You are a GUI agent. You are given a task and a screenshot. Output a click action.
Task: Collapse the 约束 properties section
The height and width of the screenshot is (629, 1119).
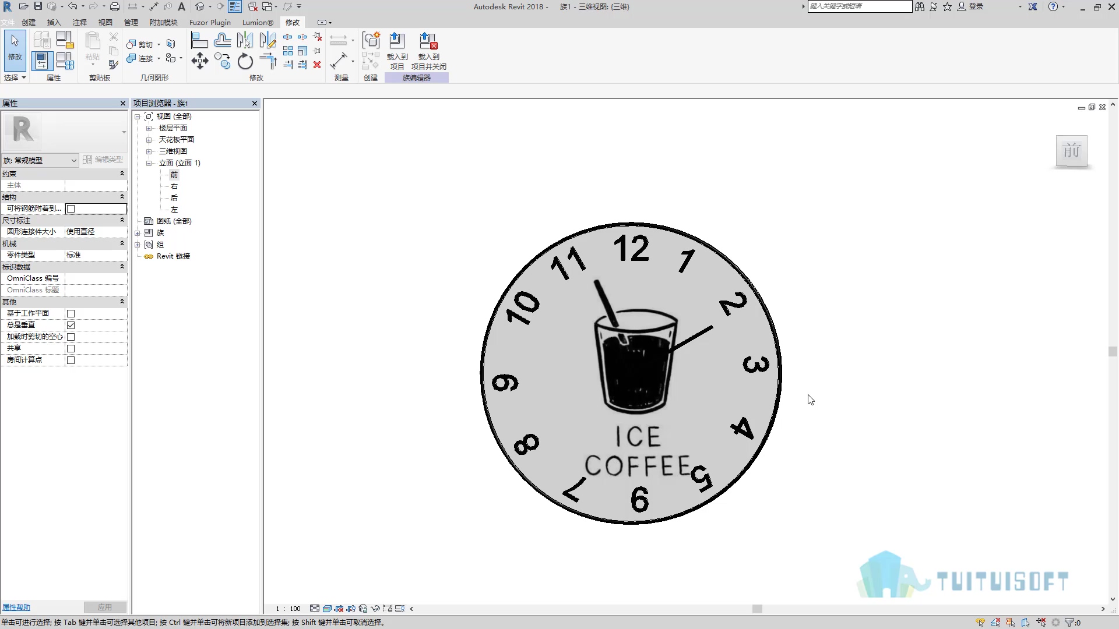click(122, 174)
